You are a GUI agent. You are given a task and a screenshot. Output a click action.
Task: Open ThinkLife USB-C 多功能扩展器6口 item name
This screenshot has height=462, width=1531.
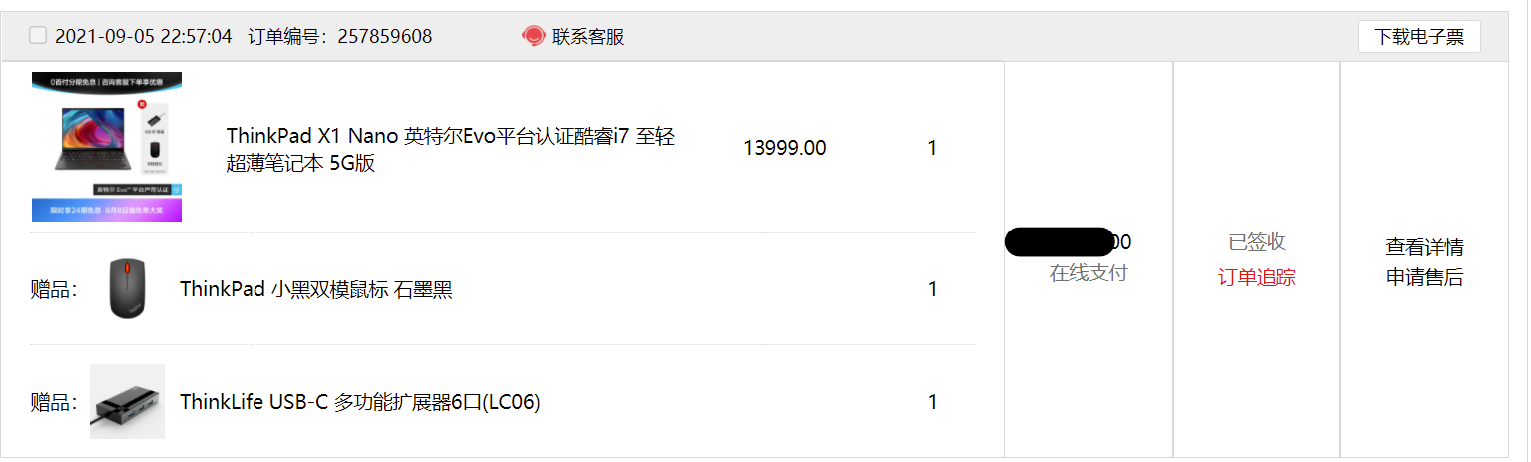tap(360, 403)
